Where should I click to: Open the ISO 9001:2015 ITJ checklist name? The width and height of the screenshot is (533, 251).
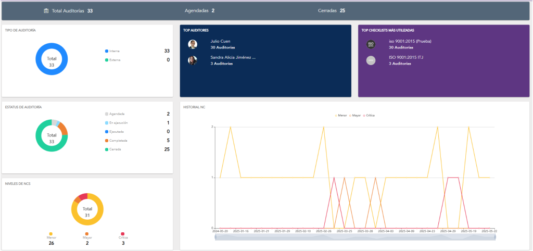click(406, 57)
